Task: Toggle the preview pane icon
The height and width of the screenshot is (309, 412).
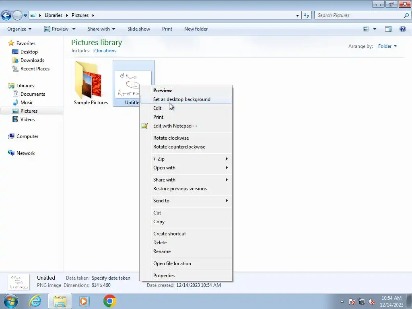Action: (x=388, y=29)
